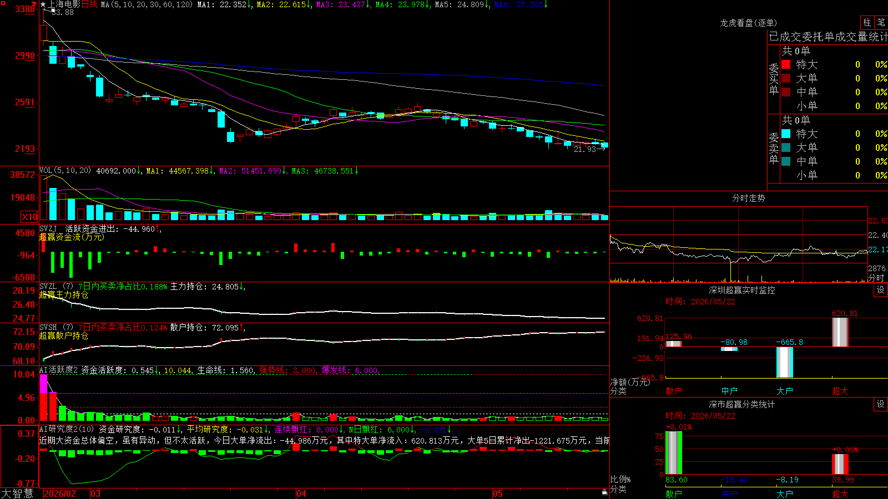The image size is (888, 499).
Task: Click the star icon before 上海电影
Action: coord(43,4)
